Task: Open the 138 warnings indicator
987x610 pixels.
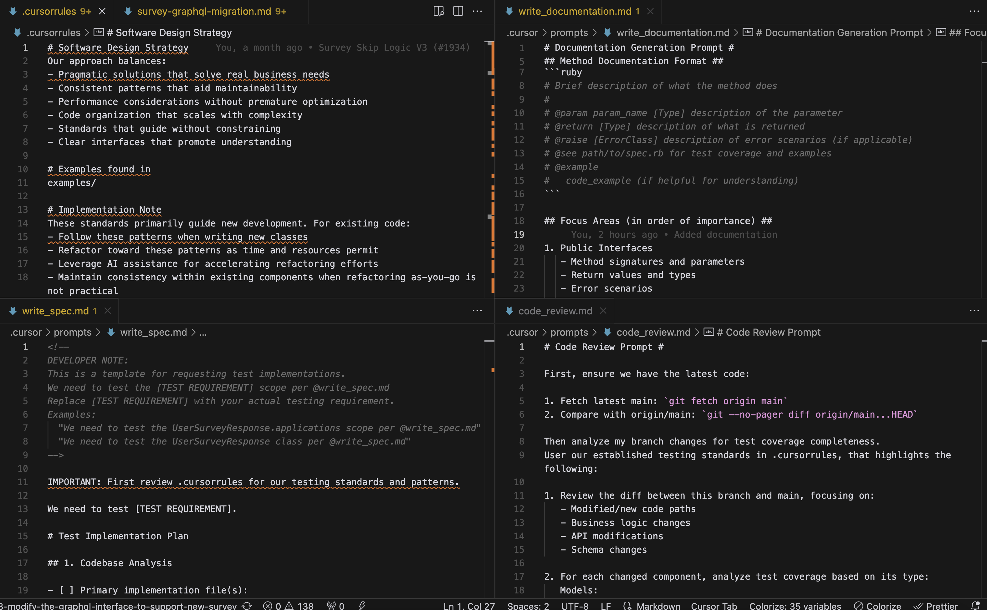Action: [x=299, y=606]
